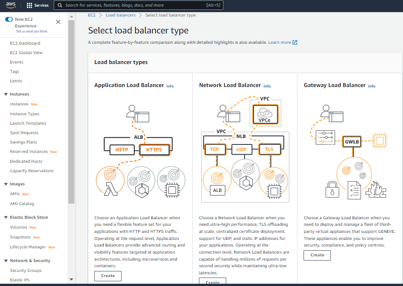Screen dimensions: 403x286
Task: Go to Load balancers breadcrumb link
Action: pyautogui.click(x=121, y=15)
